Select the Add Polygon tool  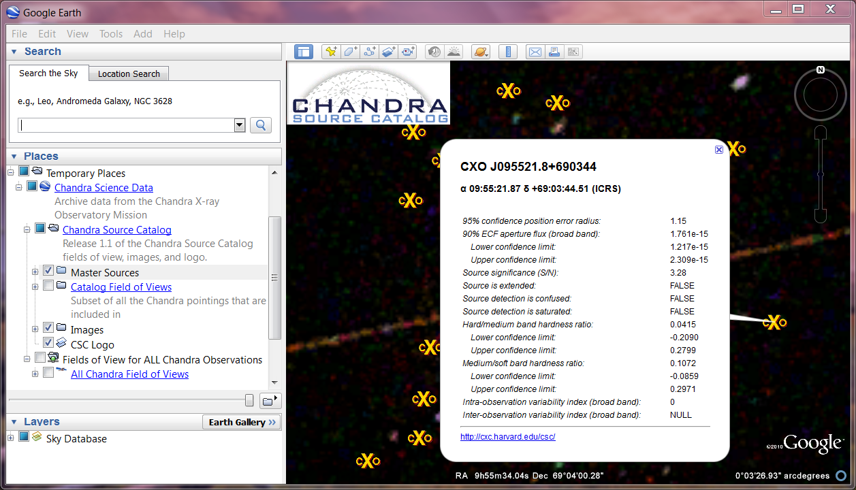click(x=350, y=52)
